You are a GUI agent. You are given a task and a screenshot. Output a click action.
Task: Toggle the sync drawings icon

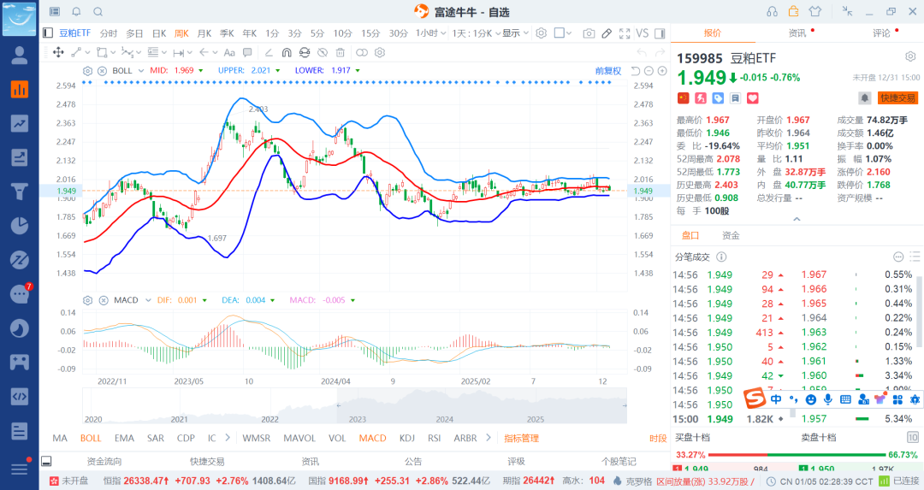pos(304,52)
